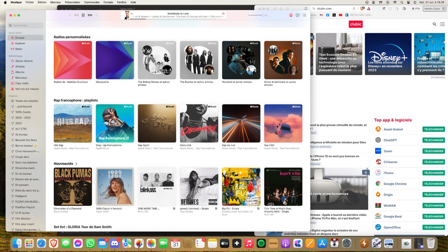The image size is (448, 252).
Task: Open the Morceau menu
Action: (x=55, y=2)
